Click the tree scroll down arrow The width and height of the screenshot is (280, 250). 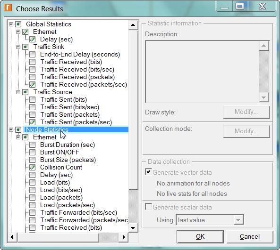tap(133, 228)
